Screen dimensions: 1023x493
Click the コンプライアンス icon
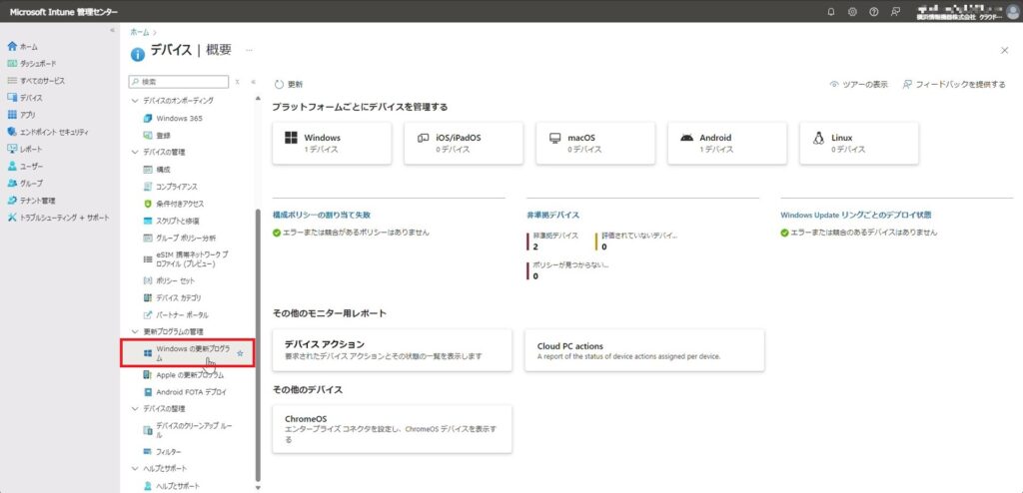[148, 187]
